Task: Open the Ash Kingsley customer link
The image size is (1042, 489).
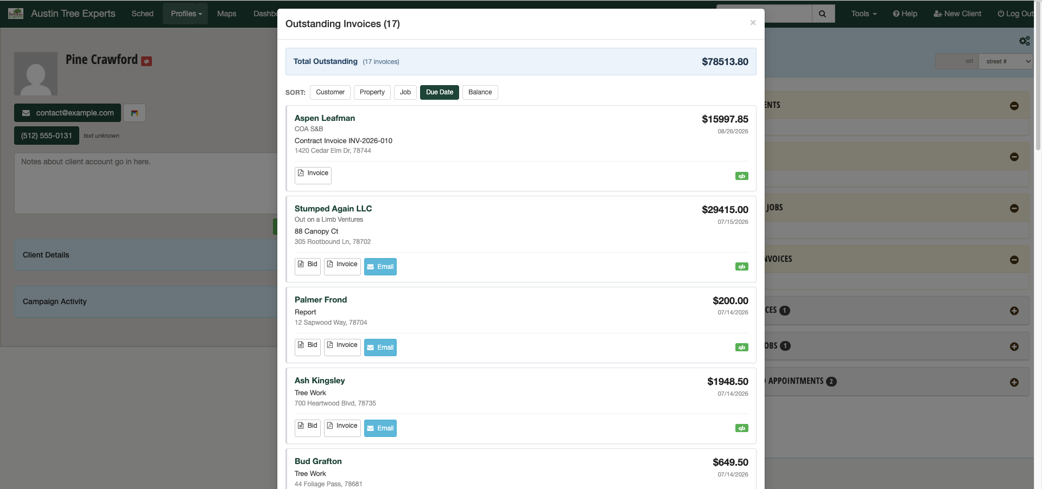Action: tap(320, 381)
